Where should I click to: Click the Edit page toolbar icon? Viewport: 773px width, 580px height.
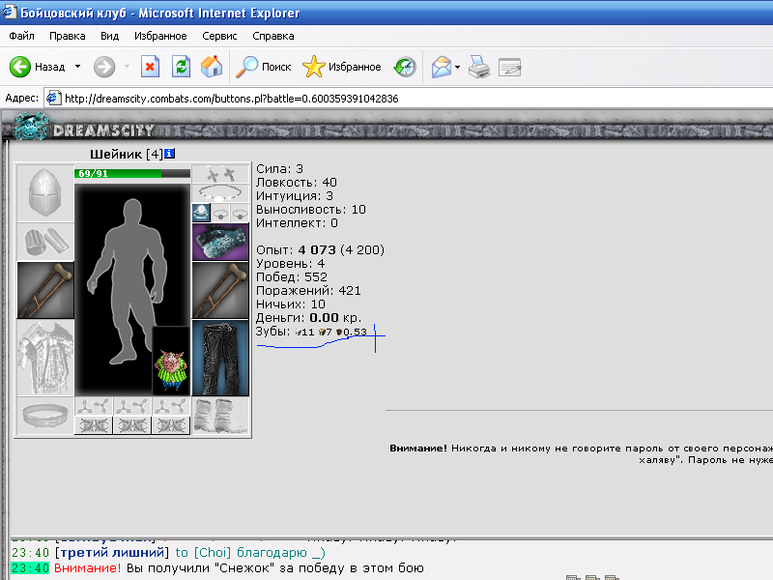pyautogui.click(x=510, y=67)
